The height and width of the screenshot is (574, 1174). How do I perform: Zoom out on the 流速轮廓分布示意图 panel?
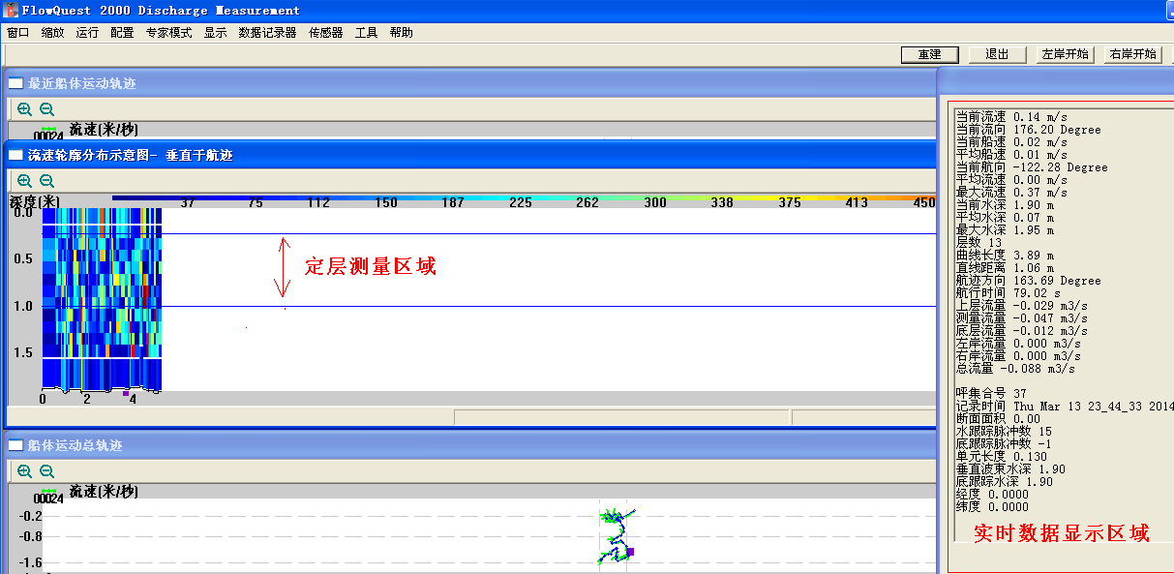point(46,181)
